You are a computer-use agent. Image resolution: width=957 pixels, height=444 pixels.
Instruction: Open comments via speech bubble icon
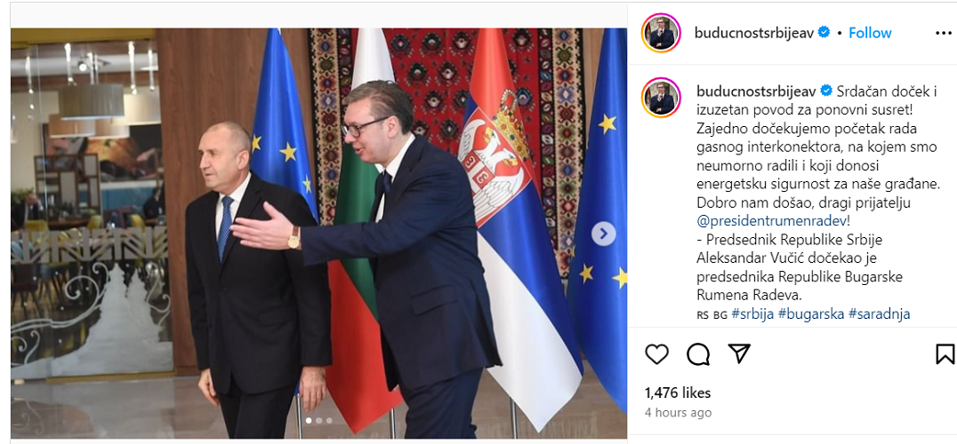click(697, 353)
